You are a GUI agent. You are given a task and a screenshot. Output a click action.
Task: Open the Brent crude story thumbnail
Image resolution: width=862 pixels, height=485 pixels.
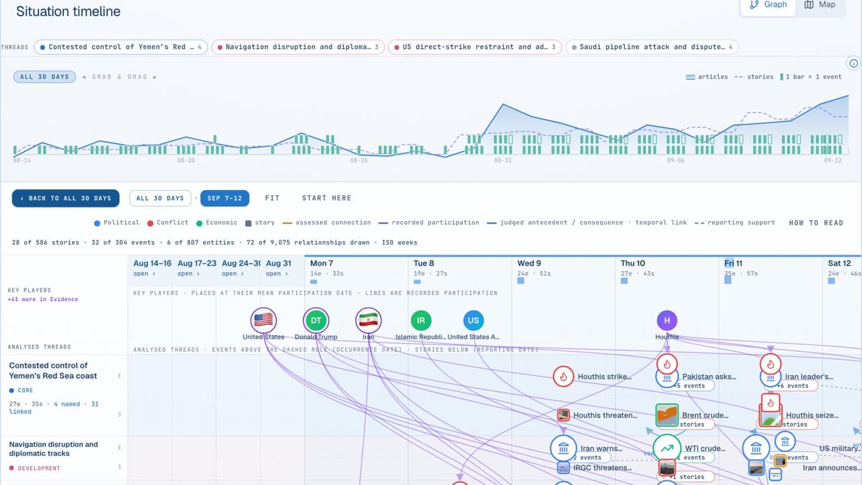pos(667,415)
